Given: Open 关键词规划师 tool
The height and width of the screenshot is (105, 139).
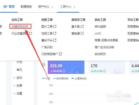Looking at the screenshot, I should (x=20, y=26).
